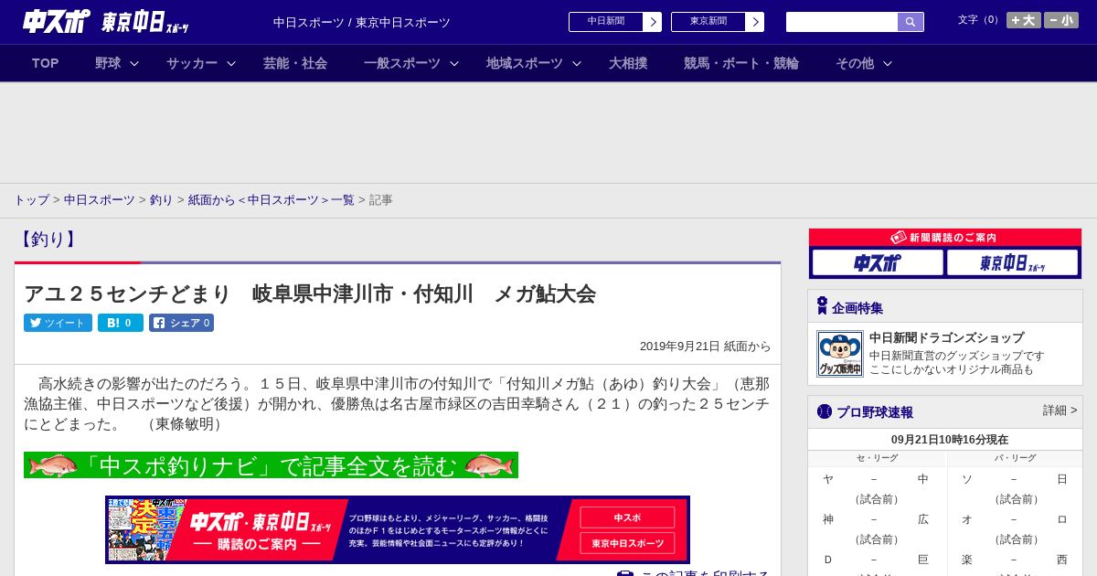
Task: Click the baseball icon beside プロ野球速報
Action: (x=825, y=411)
